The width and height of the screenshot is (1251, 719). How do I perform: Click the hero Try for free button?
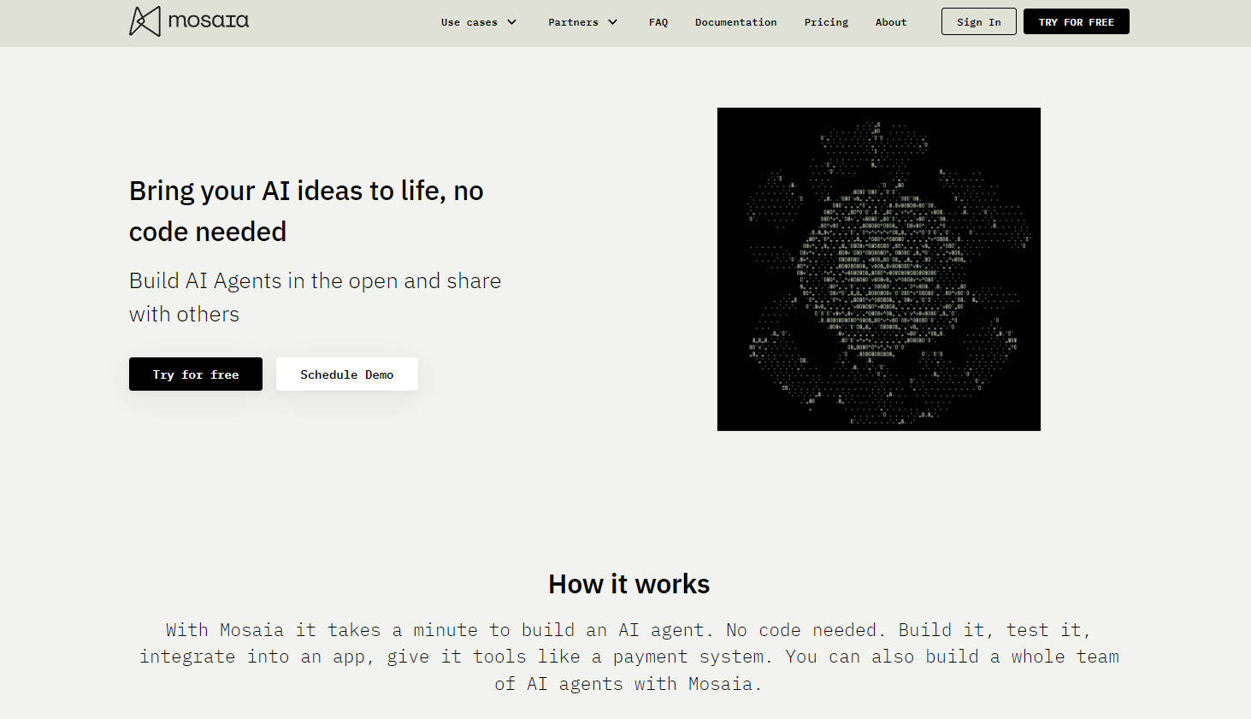196,374
